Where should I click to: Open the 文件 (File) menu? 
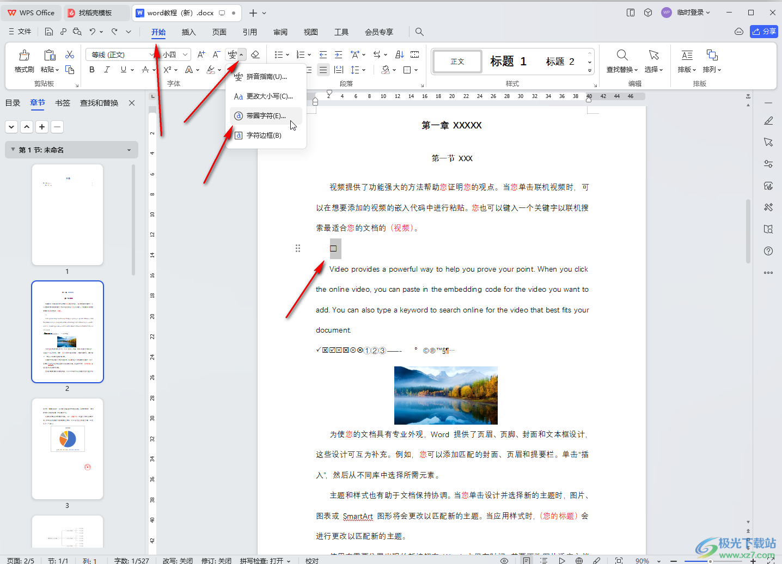[20, 32]
